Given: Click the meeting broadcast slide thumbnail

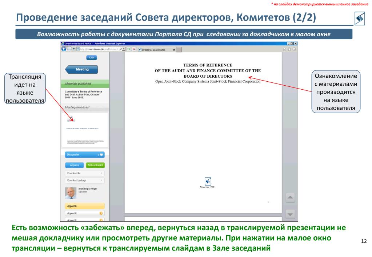Looking at the screenshot, I should point(85,130).
